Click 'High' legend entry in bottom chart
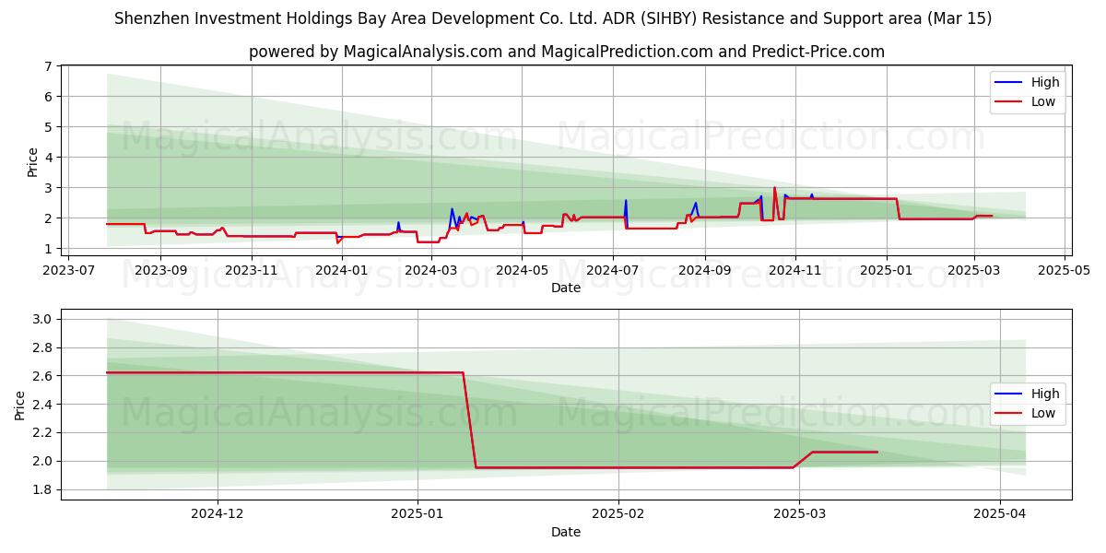 (1045, 394)
